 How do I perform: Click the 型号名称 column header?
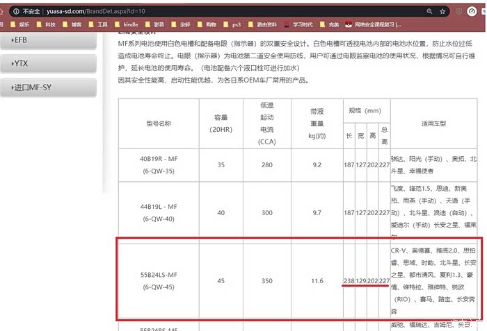[159, 124]
